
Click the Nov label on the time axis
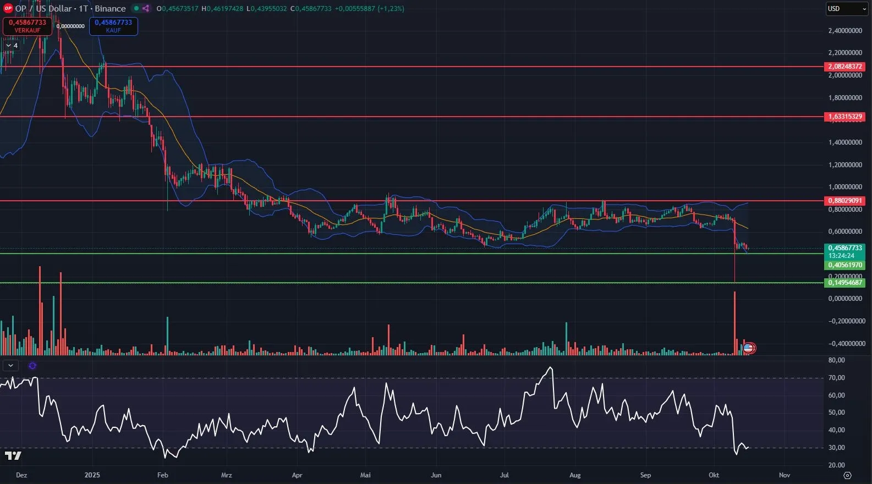[x=785, y=475]
